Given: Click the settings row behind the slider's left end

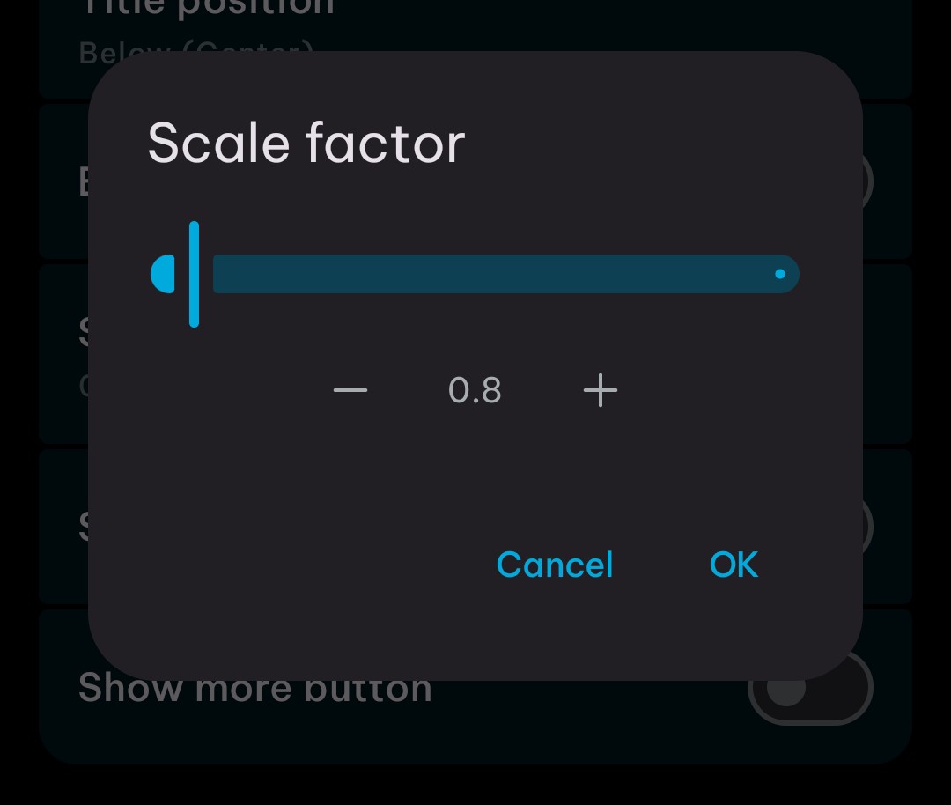Looking at the screenshot, I should pyautogui.click(x=63, y=352).
